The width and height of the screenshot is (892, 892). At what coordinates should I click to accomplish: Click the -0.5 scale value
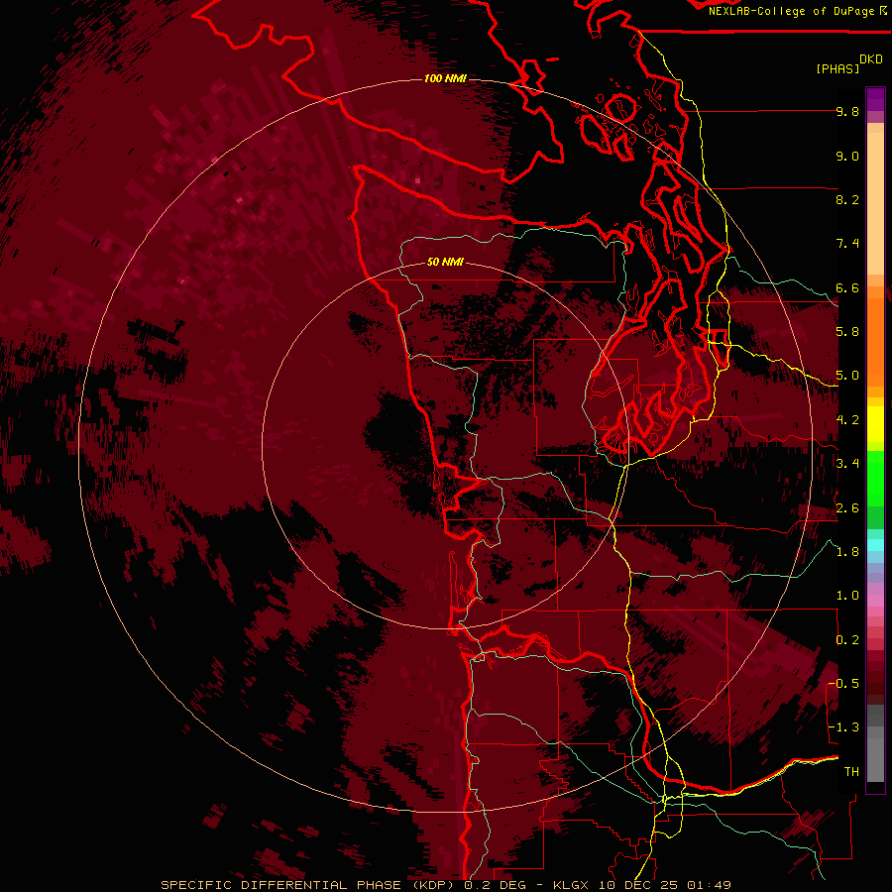coord(844,684)
